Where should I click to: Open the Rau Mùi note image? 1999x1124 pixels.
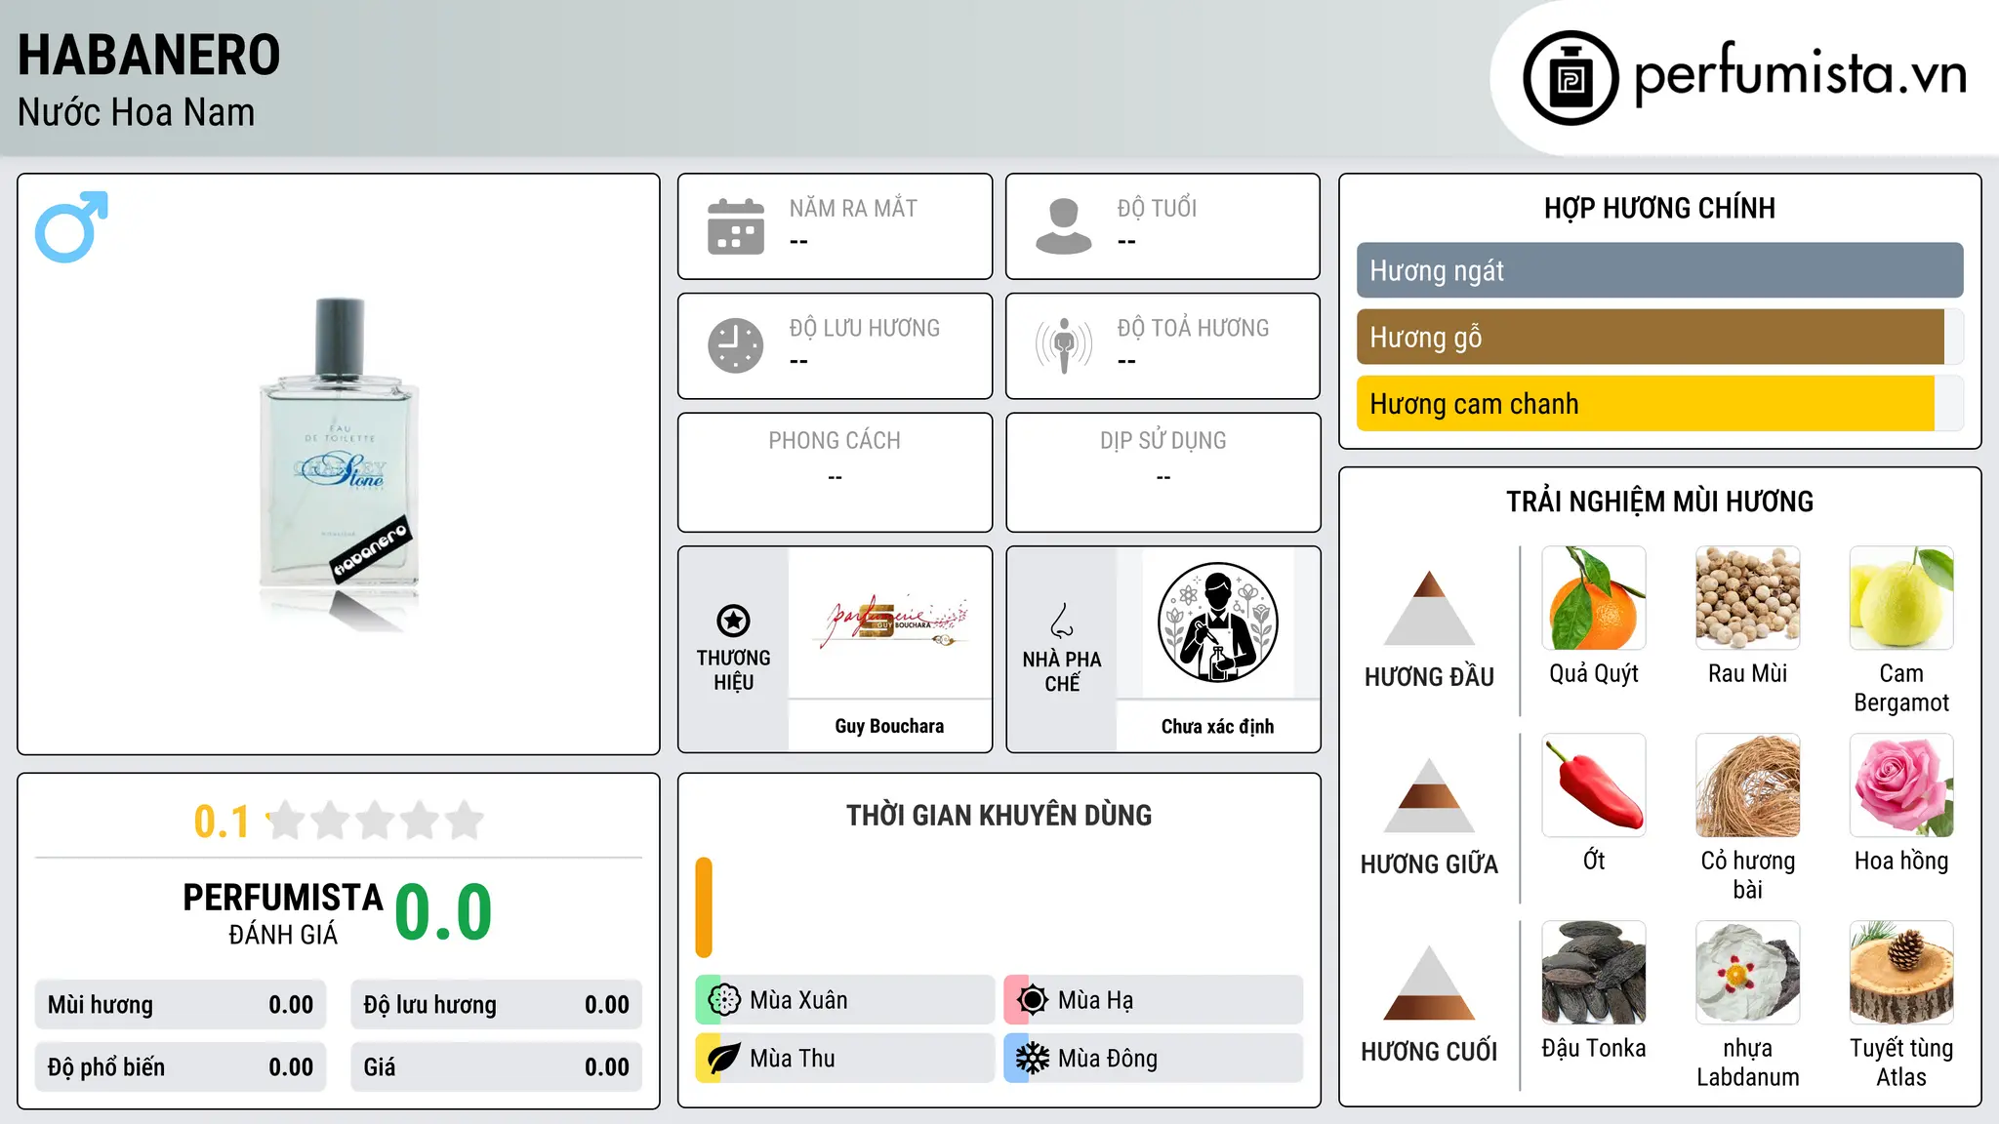1748,598
